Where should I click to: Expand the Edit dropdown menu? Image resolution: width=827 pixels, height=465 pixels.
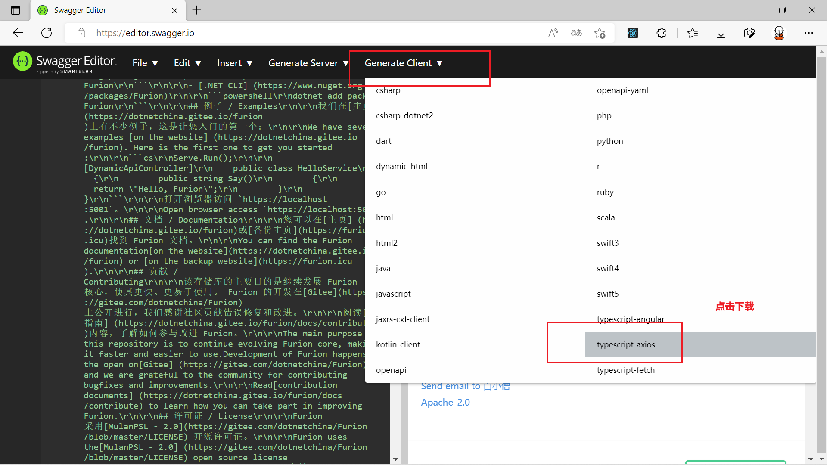point(187,63)
